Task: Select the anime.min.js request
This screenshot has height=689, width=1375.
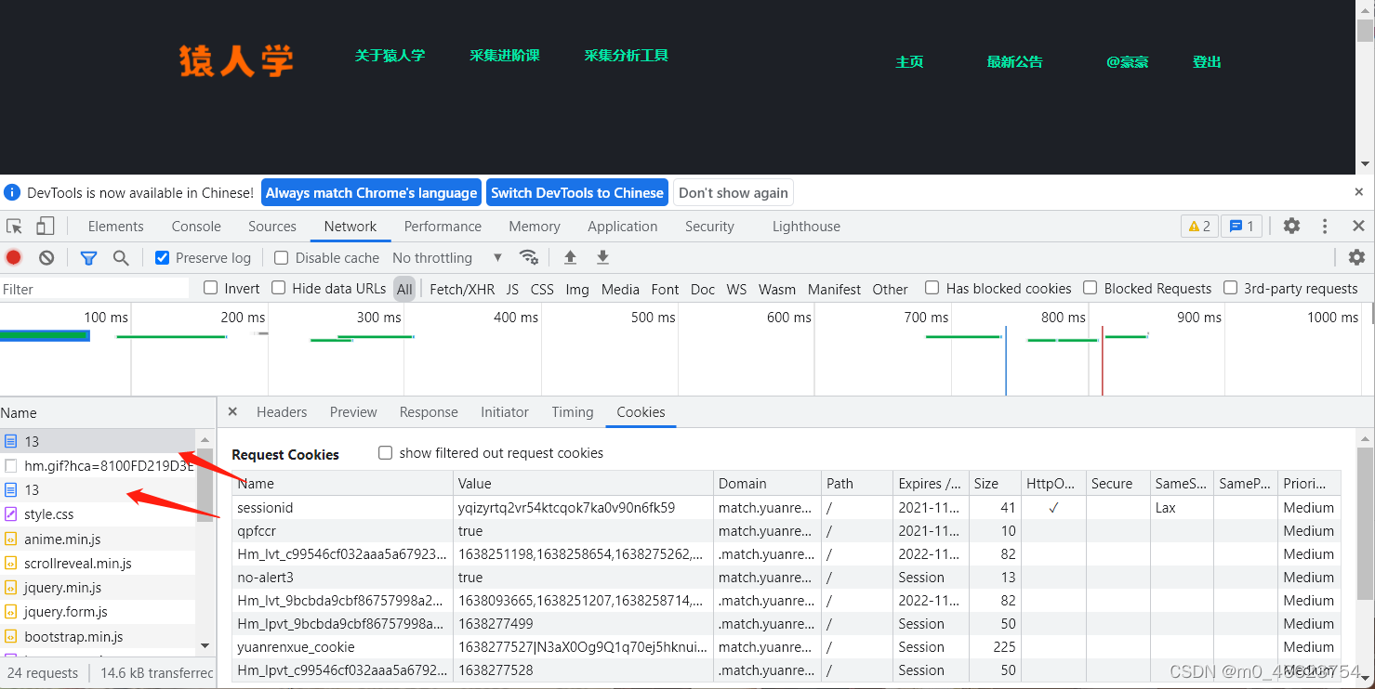Action: (x=98, y=539)
